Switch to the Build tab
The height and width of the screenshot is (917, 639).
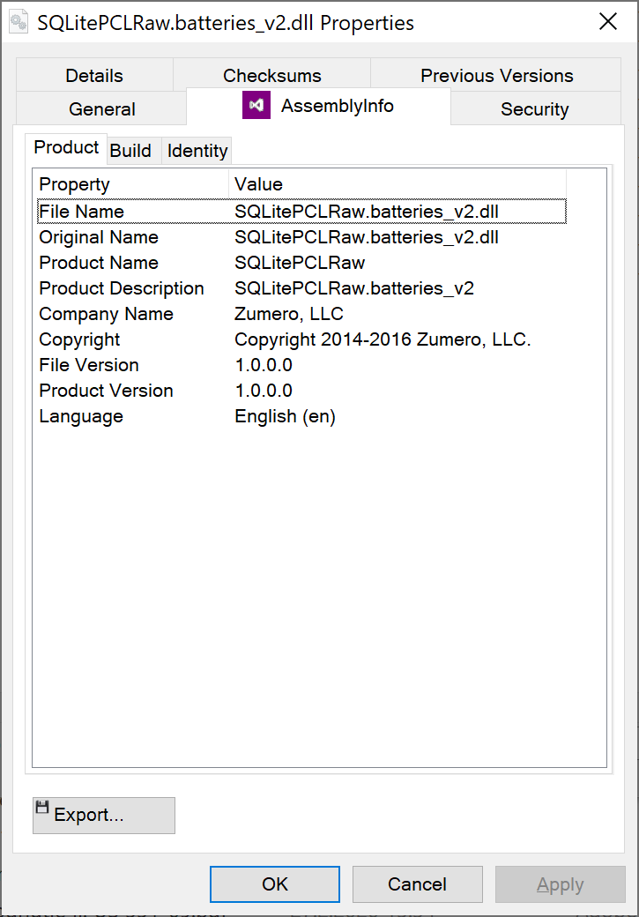pos(131,151)
